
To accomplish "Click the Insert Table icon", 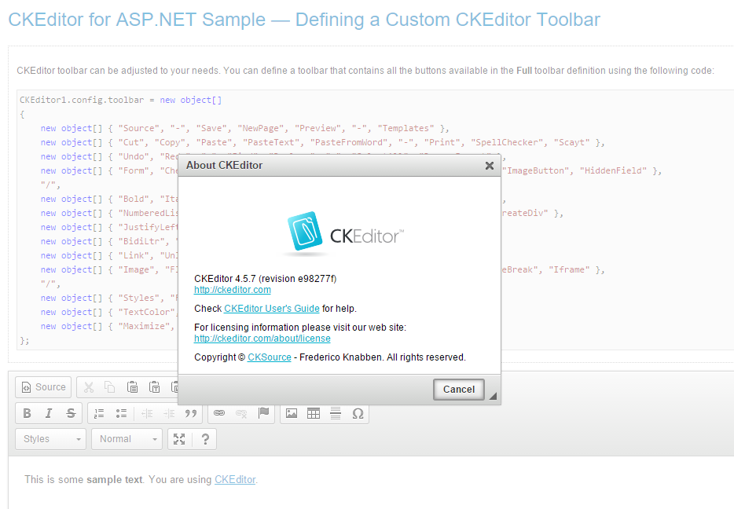I will click(x=314, y=413).
